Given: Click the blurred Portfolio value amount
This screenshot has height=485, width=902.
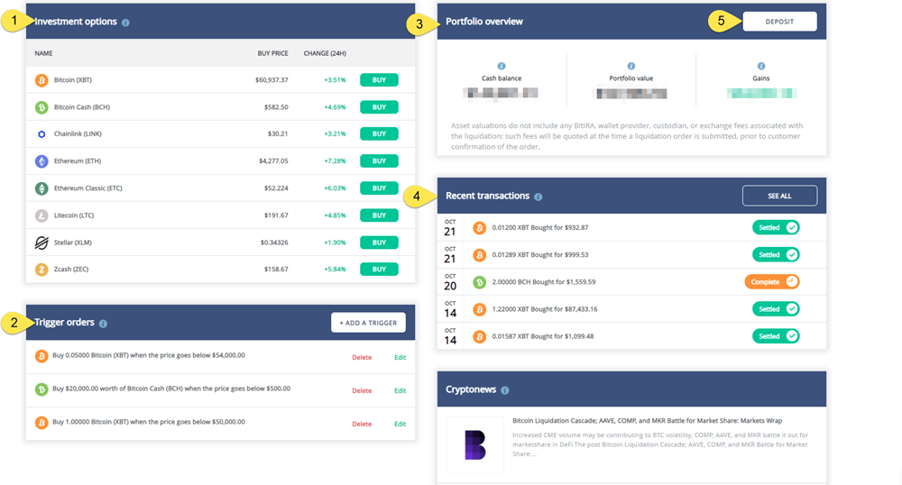Looking at the screenshot, I should (x=631, y=93).
